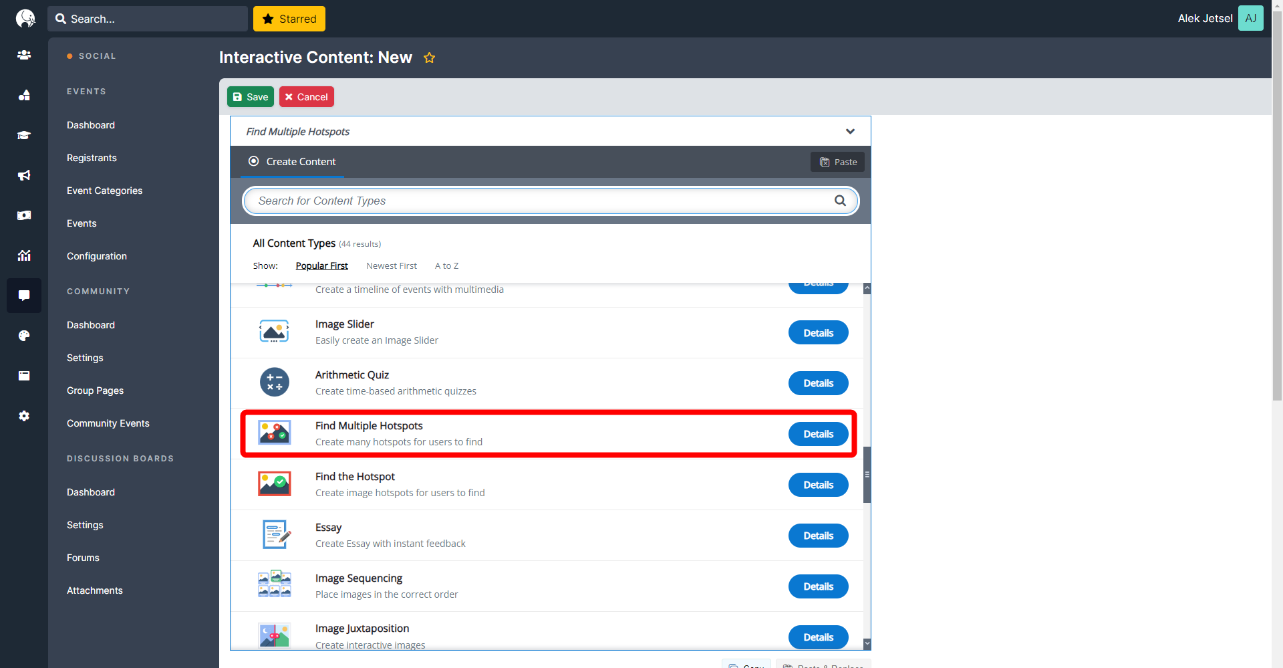Click the green Save button
1283x668 pixels.
click(x=251, y=97)
